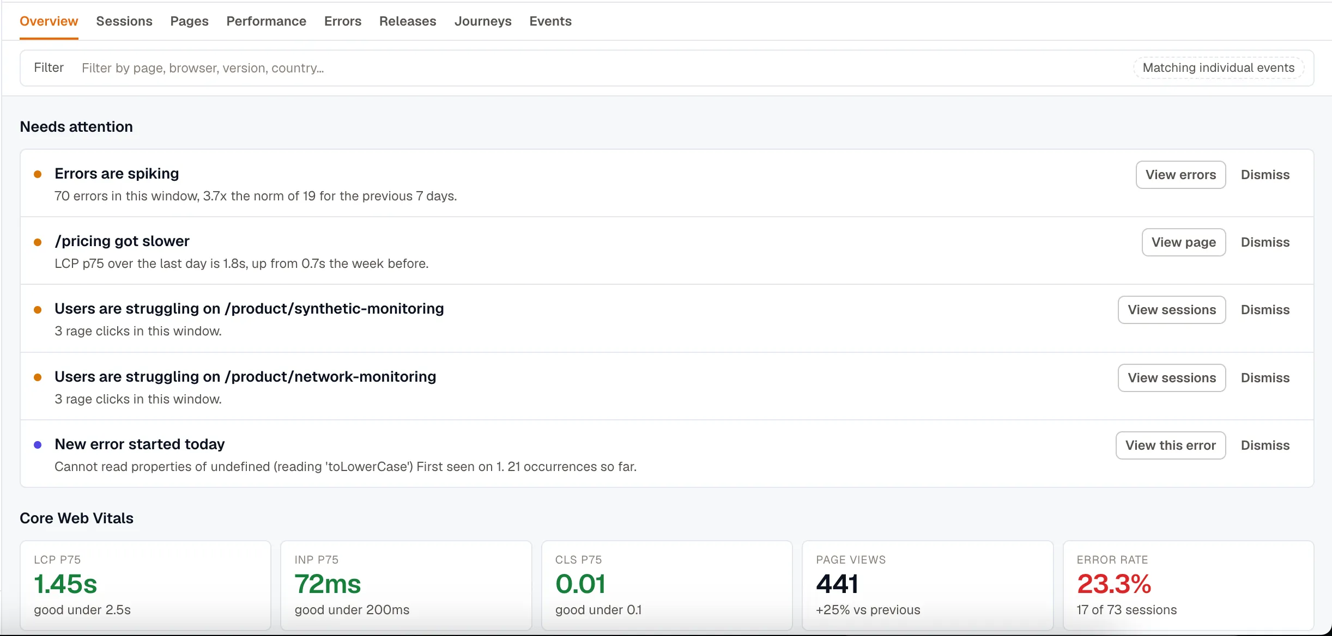Viewport: 1332px width, 636px height.
Task: Go to the Events tab
Action: tap(550, 21)
